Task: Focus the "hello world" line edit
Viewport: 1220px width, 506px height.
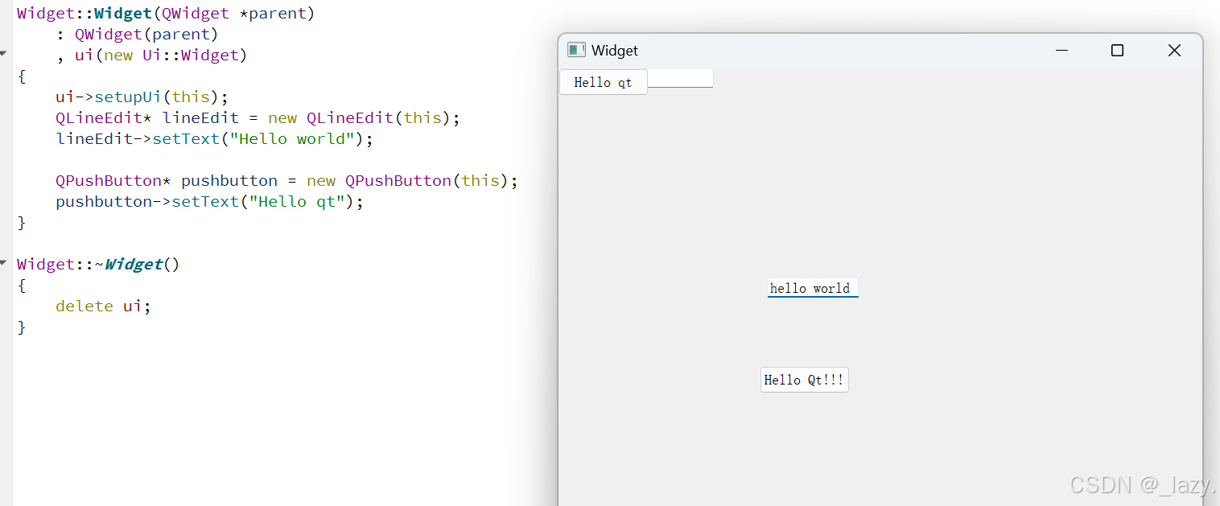Action: click(x=813, y=288)
